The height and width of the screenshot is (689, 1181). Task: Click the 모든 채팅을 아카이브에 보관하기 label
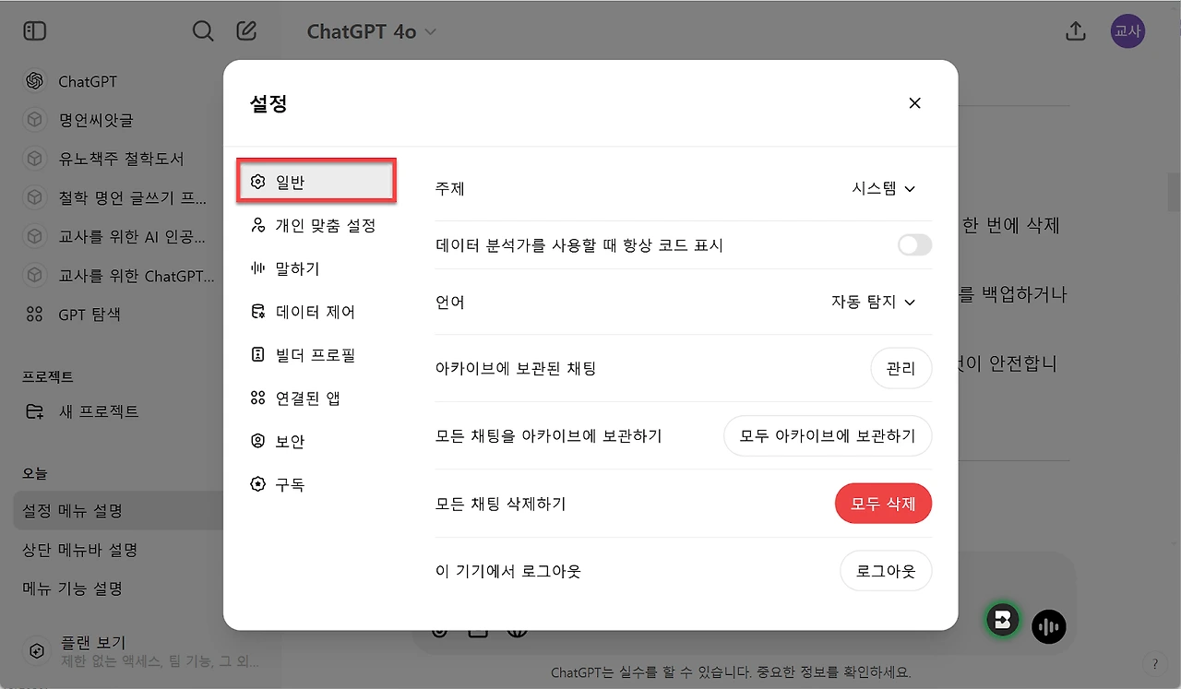(548, 435)
